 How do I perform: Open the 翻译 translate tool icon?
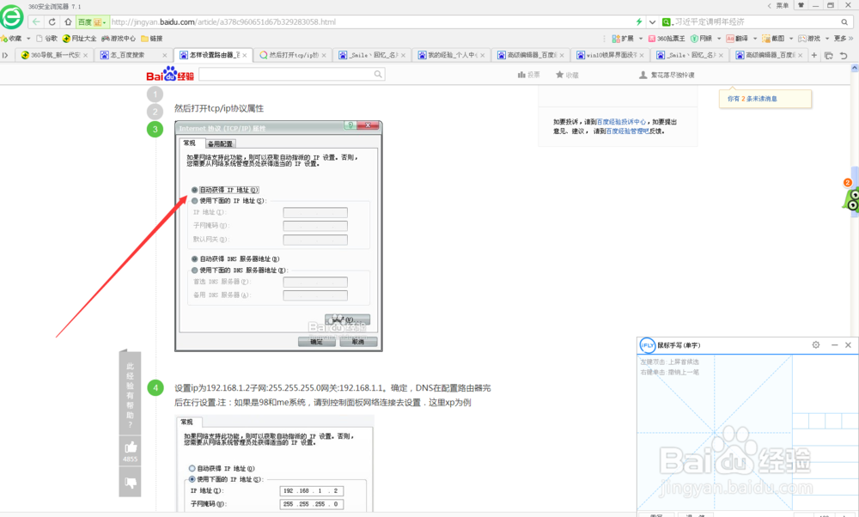click(x=737, y=39)
